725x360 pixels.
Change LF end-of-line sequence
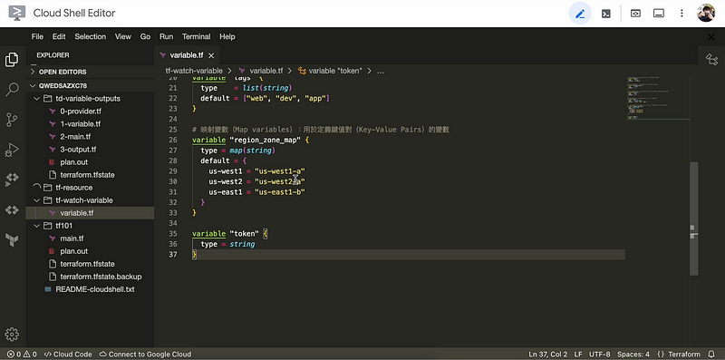pos(578,355)
